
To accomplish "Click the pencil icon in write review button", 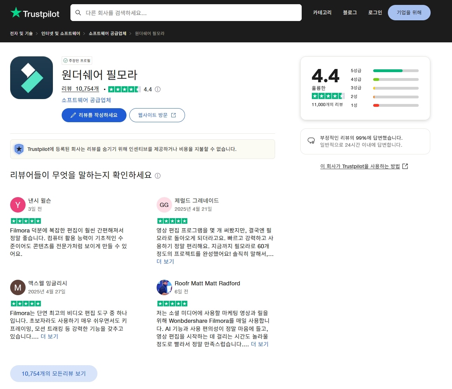I will [x=73, y=115].
